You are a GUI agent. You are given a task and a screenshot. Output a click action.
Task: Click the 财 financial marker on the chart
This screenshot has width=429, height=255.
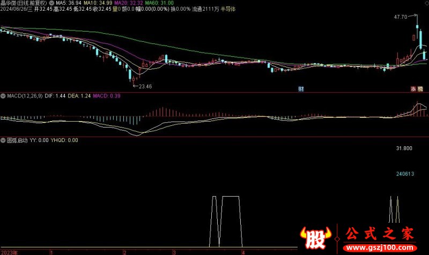coord(301,89)
